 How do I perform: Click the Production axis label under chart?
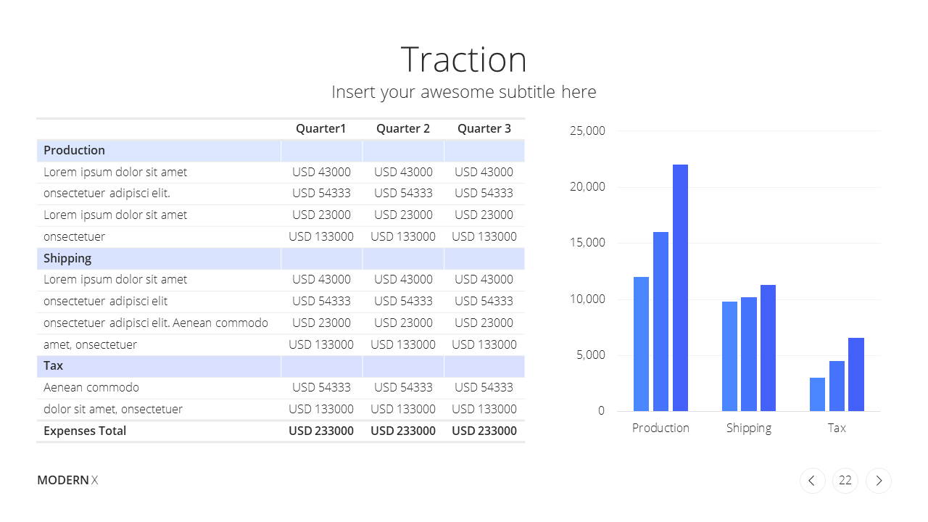tap(660, 428)
